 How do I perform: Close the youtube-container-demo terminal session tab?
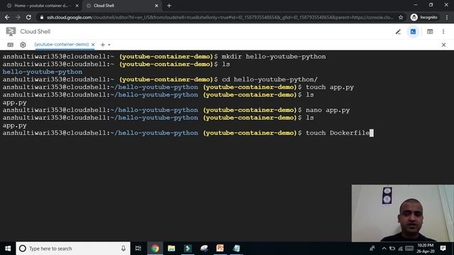coord(93,45)
